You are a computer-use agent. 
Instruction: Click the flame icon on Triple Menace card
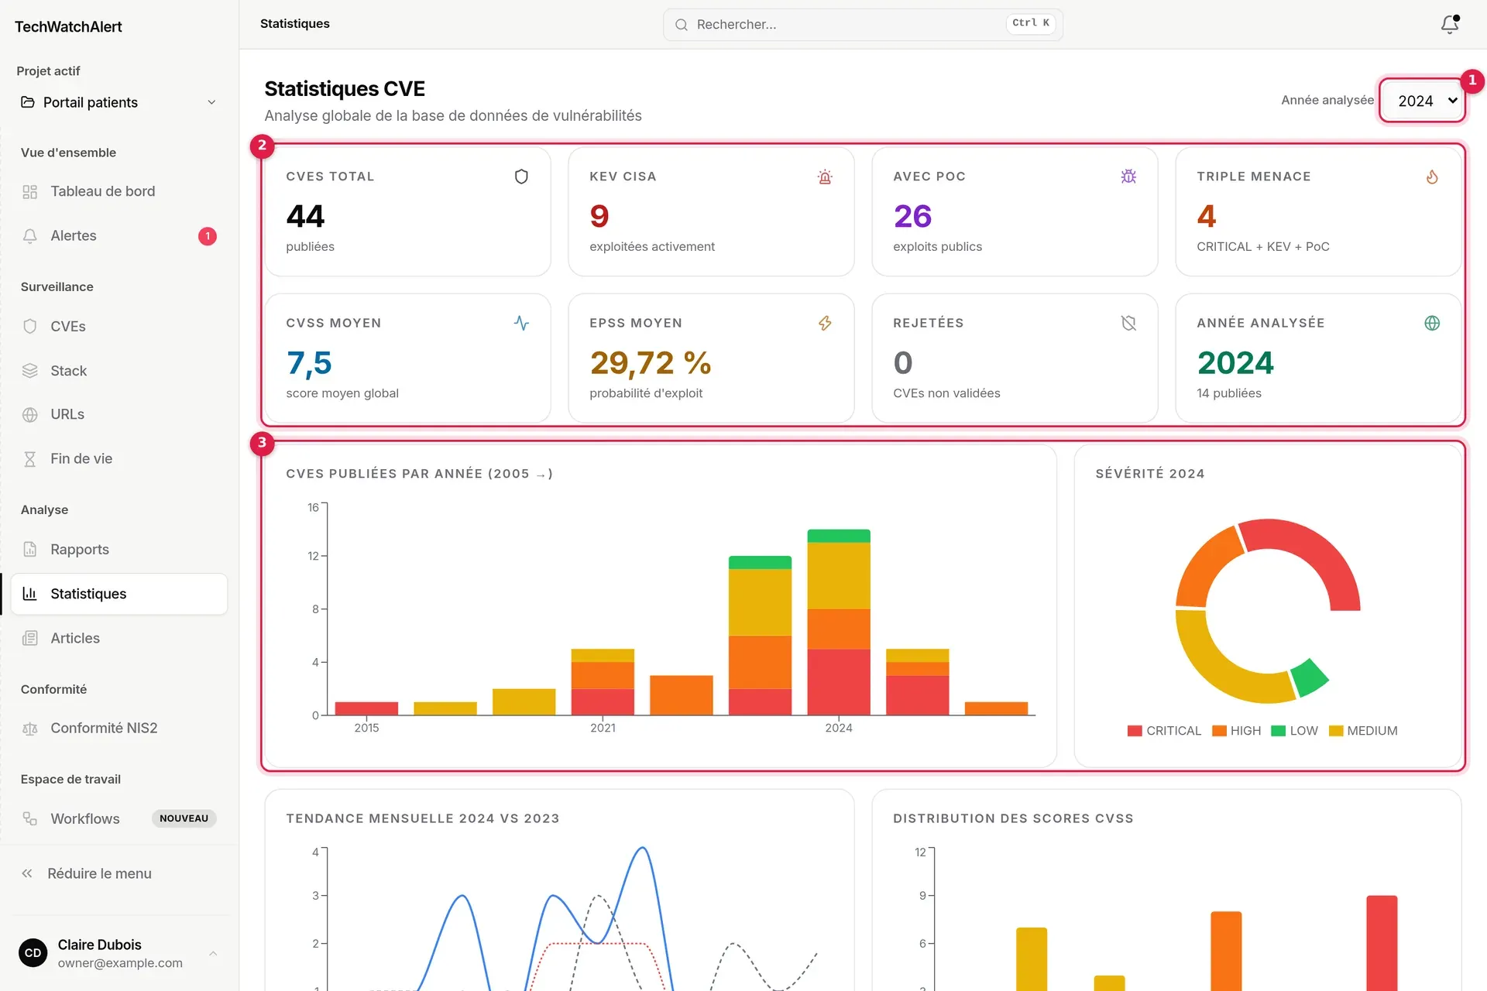(1432, 177)
